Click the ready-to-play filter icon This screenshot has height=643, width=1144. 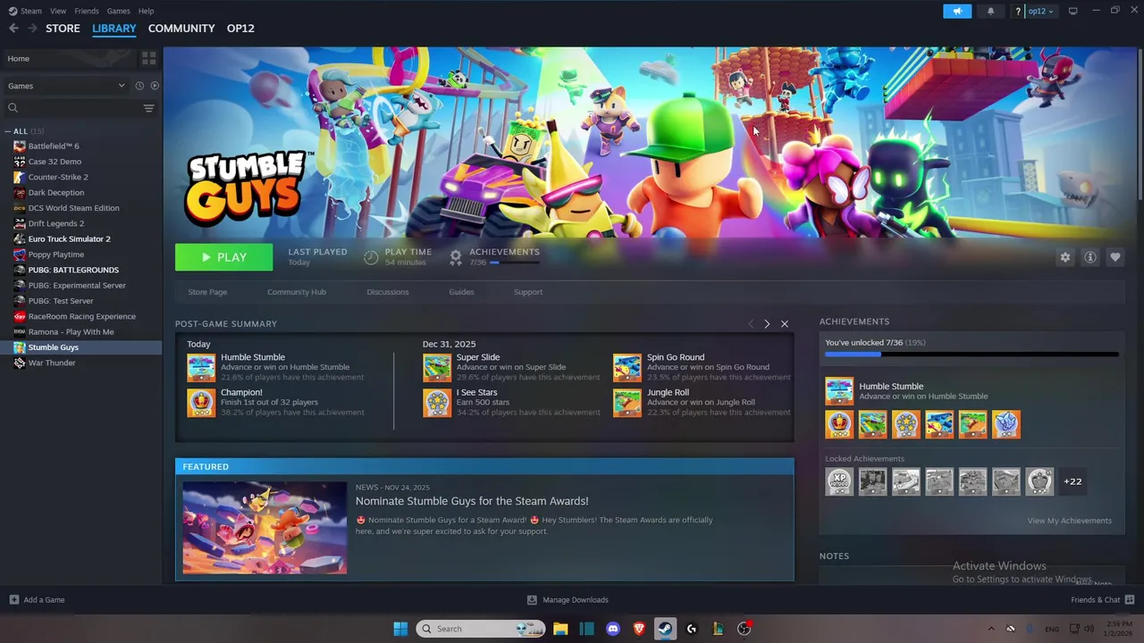coord(155,86)
